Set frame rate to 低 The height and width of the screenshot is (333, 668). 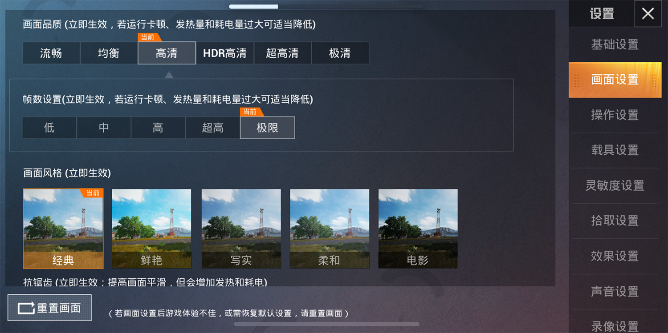pos(49,128)
